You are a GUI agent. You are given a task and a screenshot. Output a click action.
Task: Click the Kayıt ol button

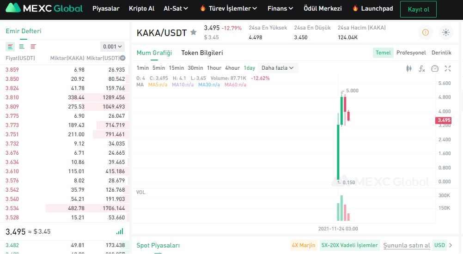(418, 9)
